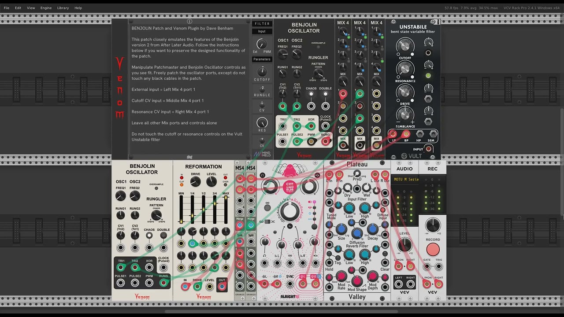Toggle OVERSAMPLE on dark Benjolin Oscillator
This screenshot has width=564, height=317.
[318, 47]
